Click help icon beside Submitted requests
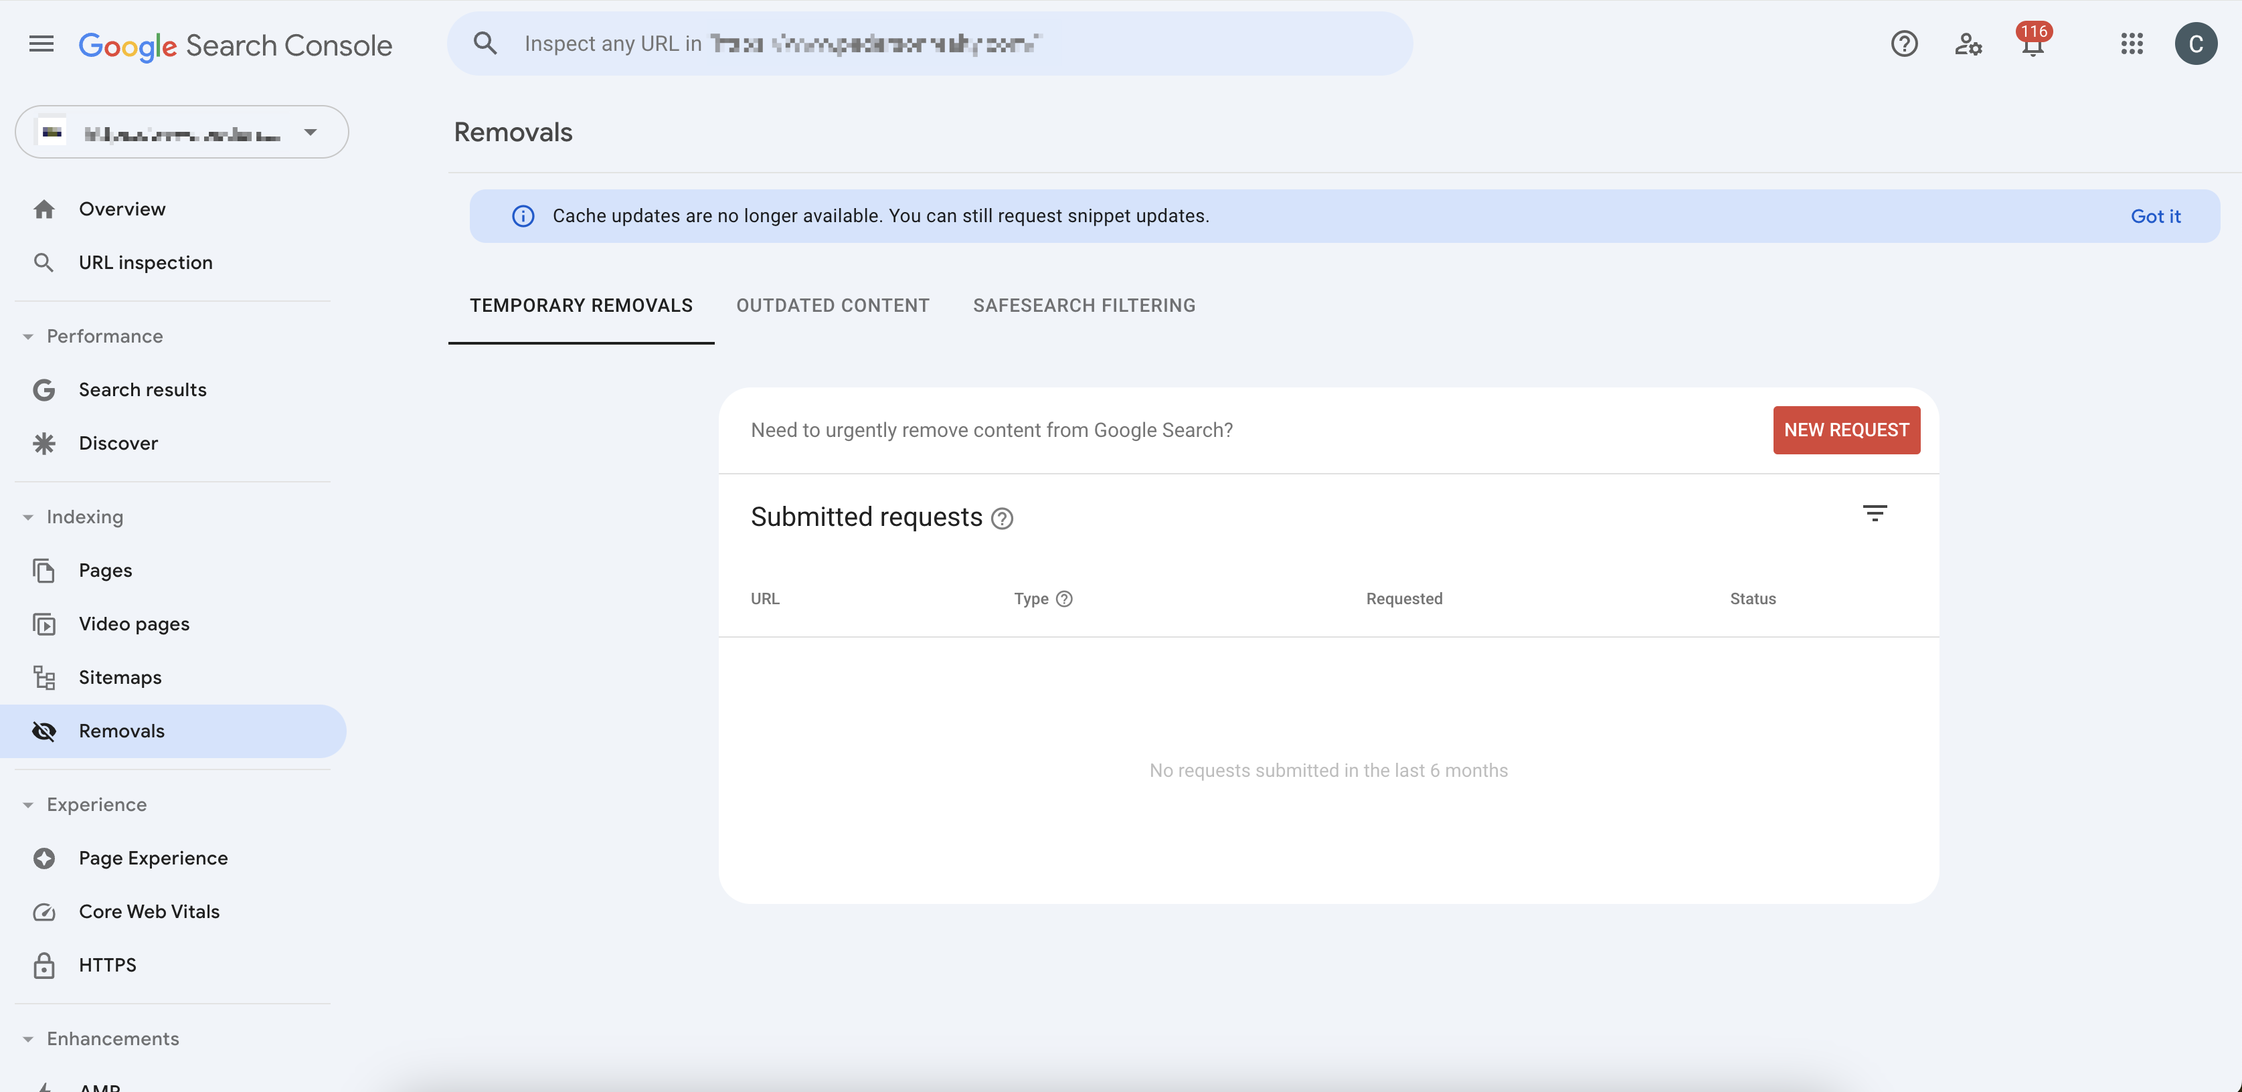2242x1092 pixels. pos(1002,519)
